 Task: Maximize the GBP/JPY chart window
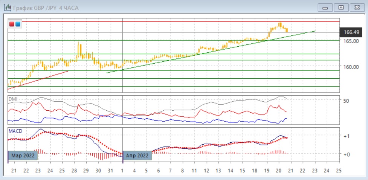click(341, 8)
